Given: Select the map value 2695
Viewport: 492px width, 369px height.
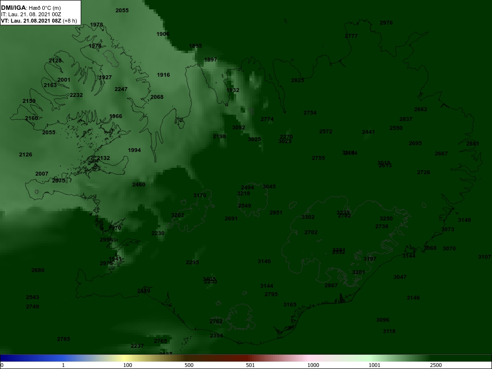Looking at the screenshot, I should (x=415, y=143).
